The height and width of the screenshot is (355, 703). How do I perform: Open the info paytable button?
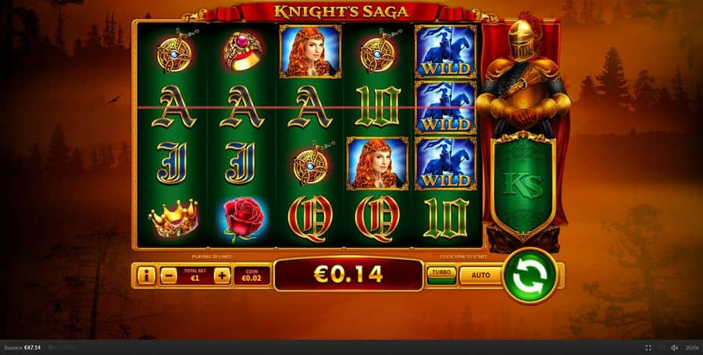(x=146, y=275)
